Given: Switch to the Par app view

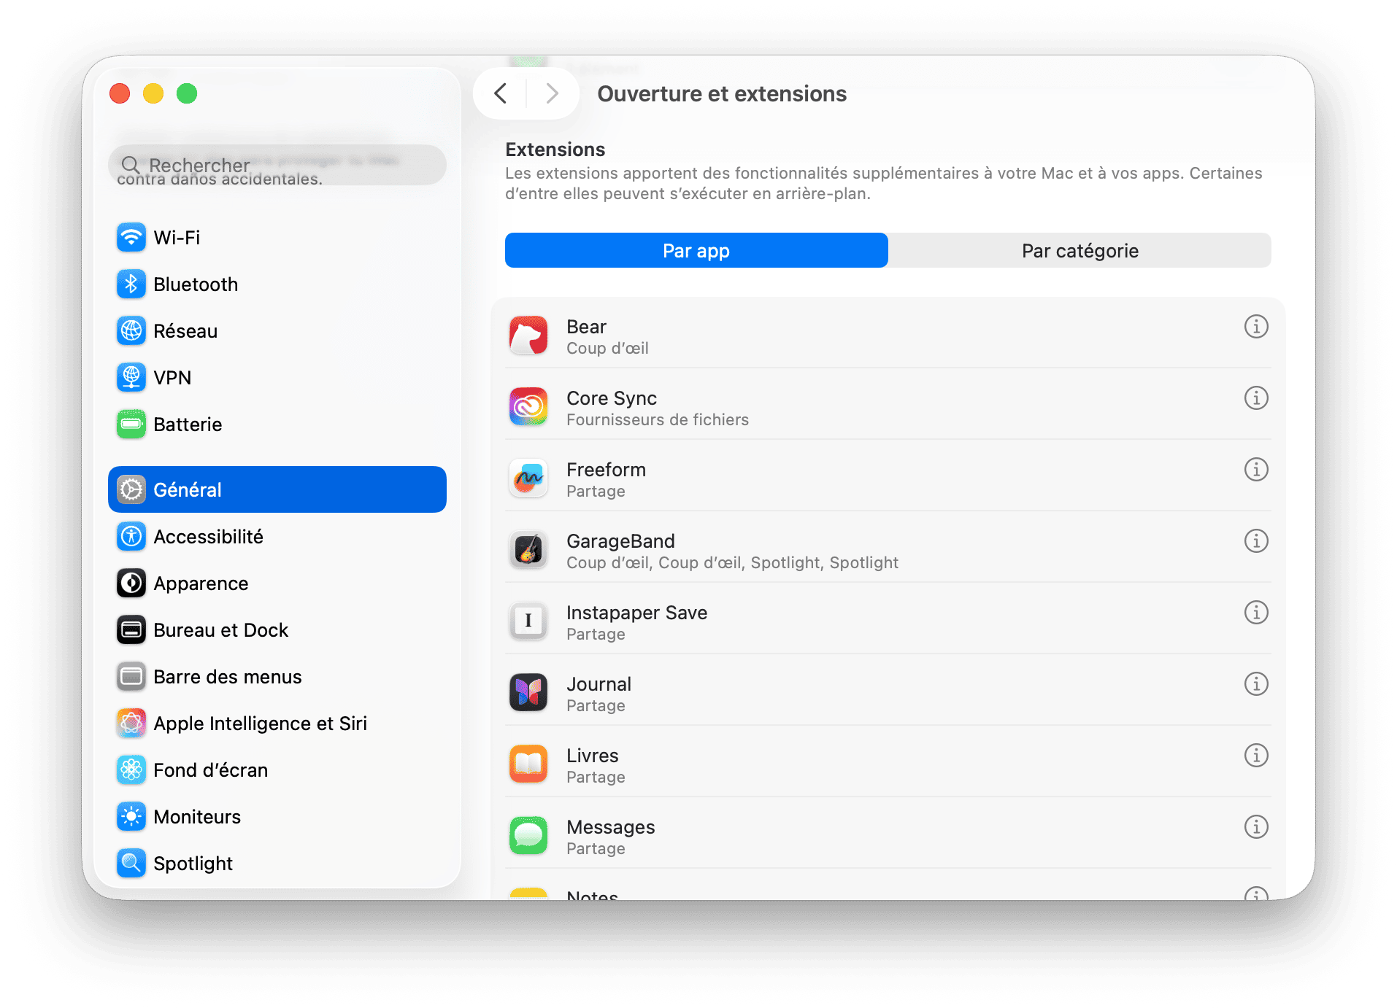Looking at the screenshot, I should pos(695,250).
